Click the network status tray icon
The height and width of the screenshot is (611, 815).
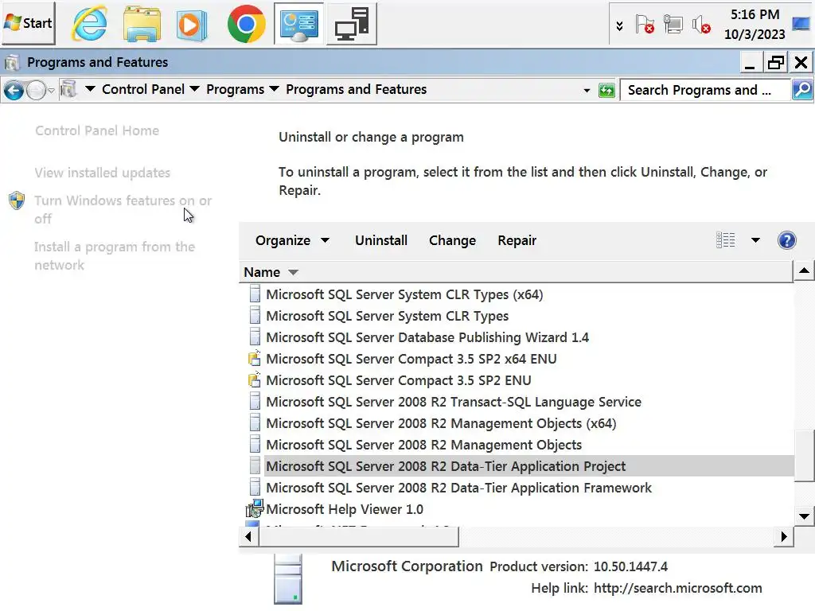[673, 25]
